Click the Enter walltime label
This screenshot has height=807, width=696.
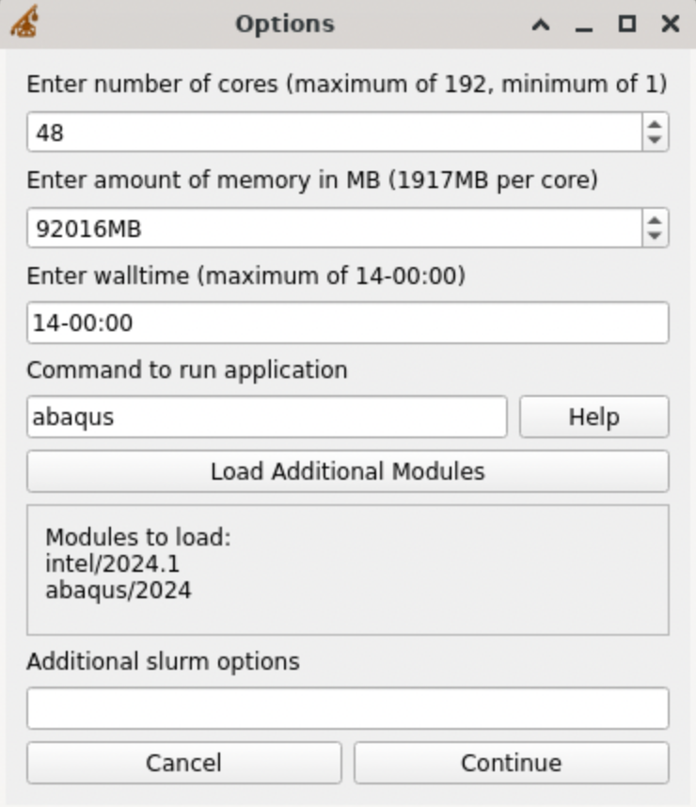click(x=246, y=276)
